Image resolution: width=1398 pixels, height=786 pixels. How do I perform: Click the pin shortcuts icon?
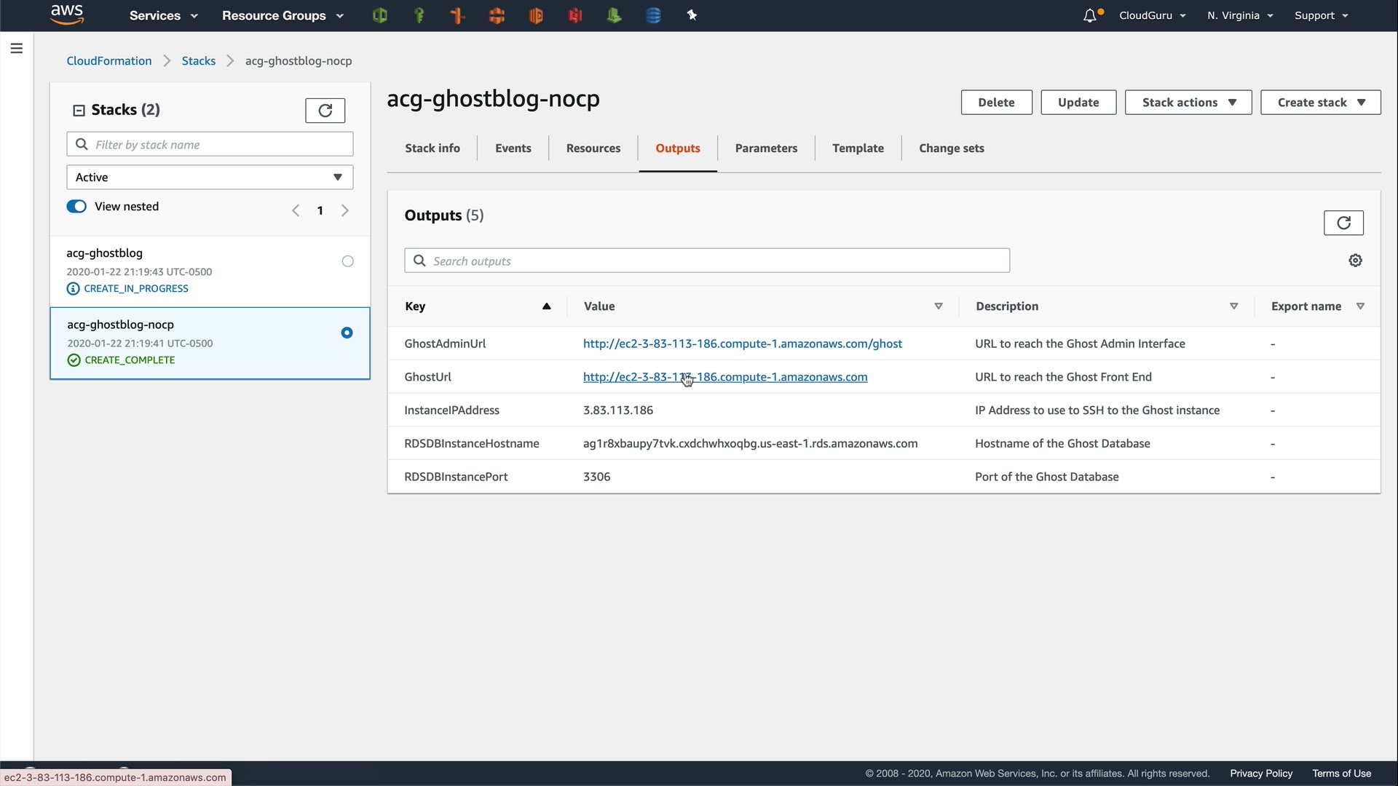692,15
